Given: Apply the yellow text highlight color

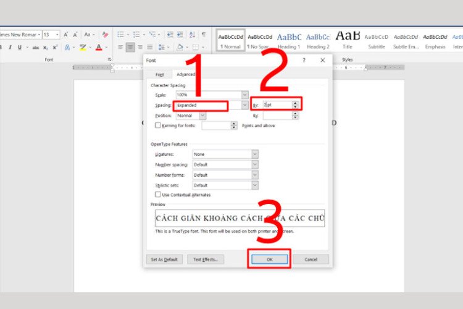Looking at the screenshot, I should pyautogui.click(x=83, y=48).
